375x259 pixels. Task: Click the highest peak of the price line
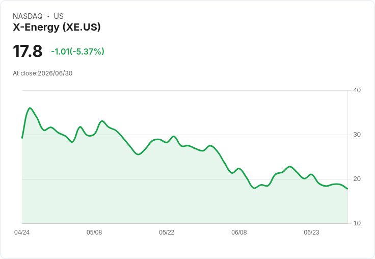30,108
